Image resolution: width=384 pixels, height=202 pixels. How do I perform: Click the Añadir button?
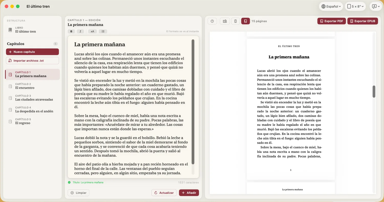pos(189,193)
